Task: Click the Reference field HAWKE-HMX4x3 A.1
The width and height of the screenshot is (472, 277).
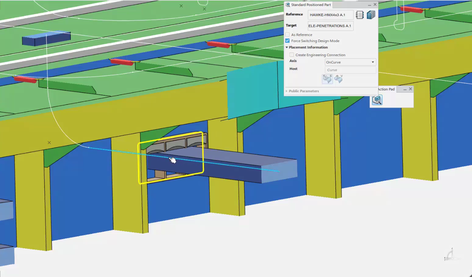Action: tap(330, 15)
